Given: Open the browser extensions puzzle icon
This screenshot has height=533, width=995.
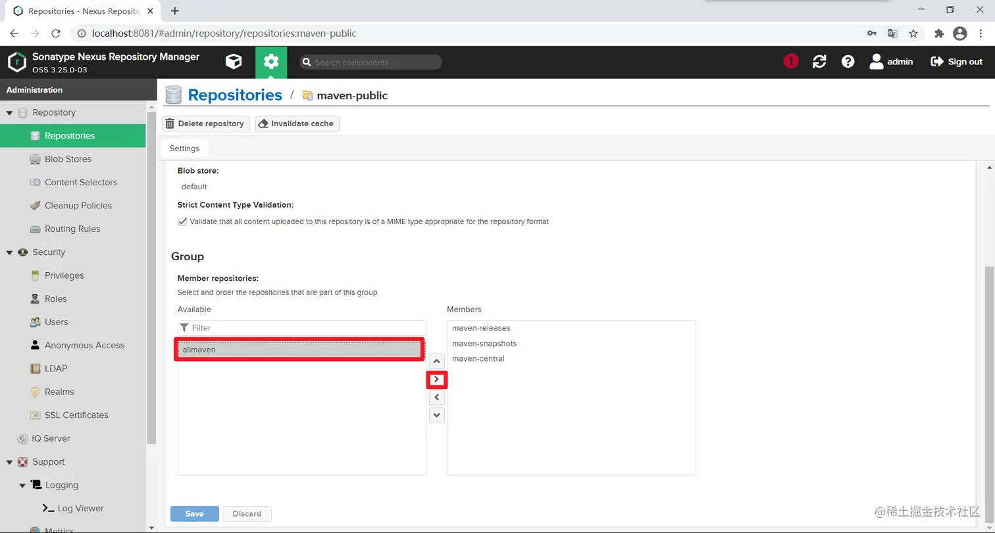Looking at the screenshot, I should pyautogui.click(x=939, y=33).
